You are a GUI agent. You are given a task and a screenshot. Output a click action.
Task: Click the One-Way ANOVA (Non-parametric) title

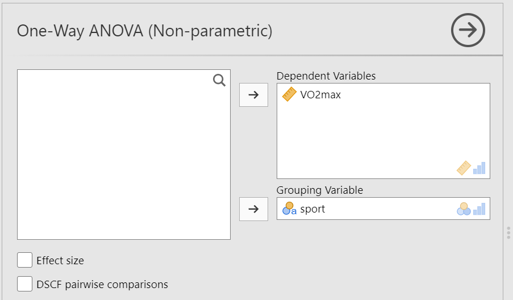[144, 31]
